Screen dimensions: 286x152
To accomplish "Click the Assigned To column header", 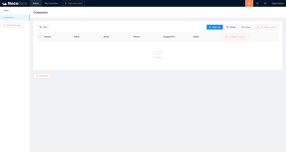I will click(169, 37).
